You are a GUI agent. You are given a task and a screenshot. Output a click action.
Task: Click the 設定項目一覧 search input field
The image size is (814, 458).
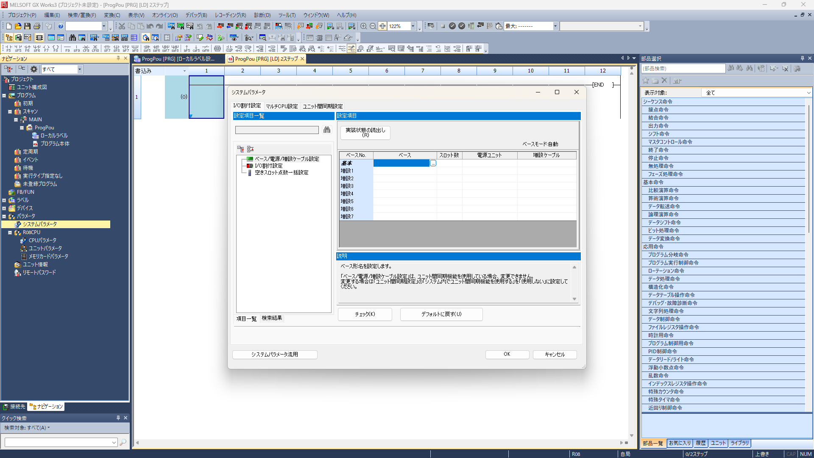(277, 130)
